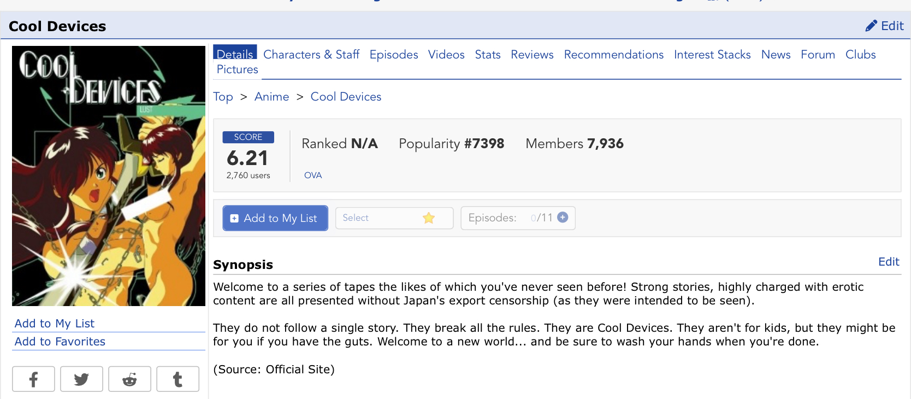Viewport: 911px width, 399px height.
Task: Click the Cool Devices page title
Action: click(x=57, y=26)
